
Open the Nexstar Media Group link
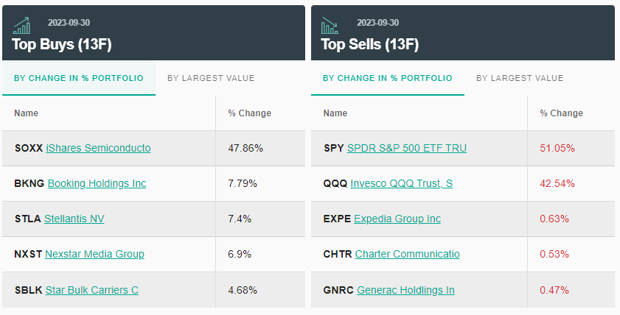94,254
